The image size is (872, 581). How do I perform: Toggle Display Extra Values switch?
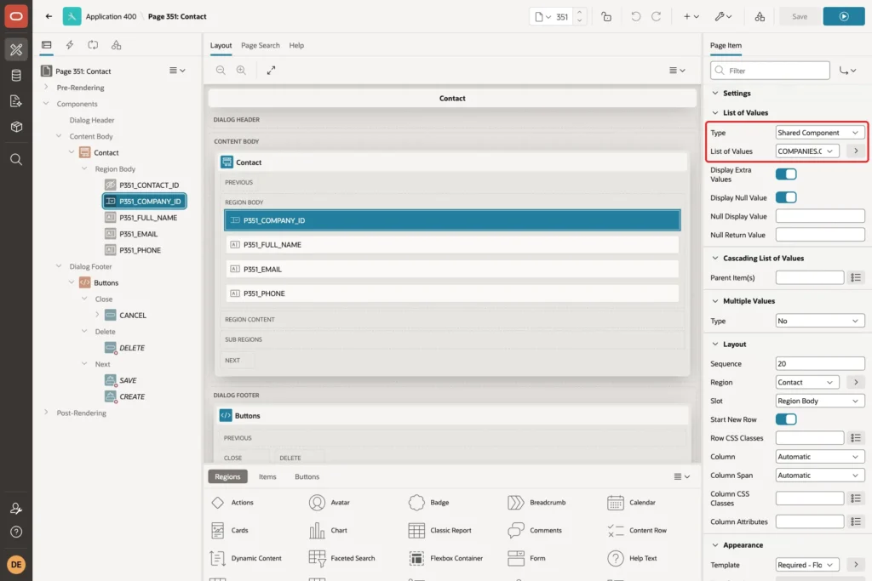786,174
